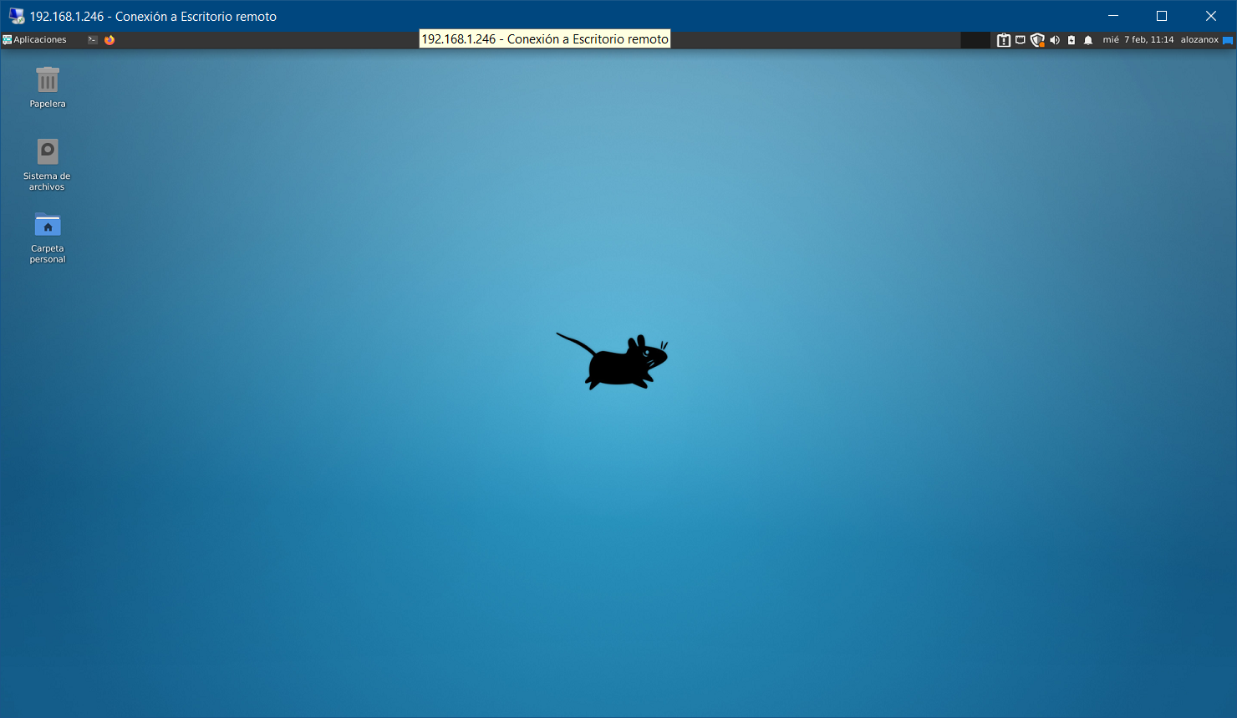This screenshot has width=1237, height=718.
Task: Click the dark workspace switcher box
Action: pos(975,39)
